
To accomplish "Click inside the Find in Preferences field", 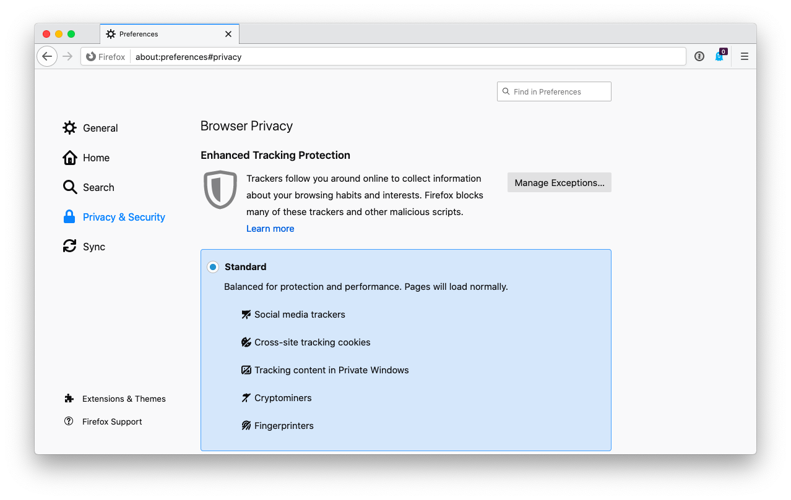I will click(554, 91).
